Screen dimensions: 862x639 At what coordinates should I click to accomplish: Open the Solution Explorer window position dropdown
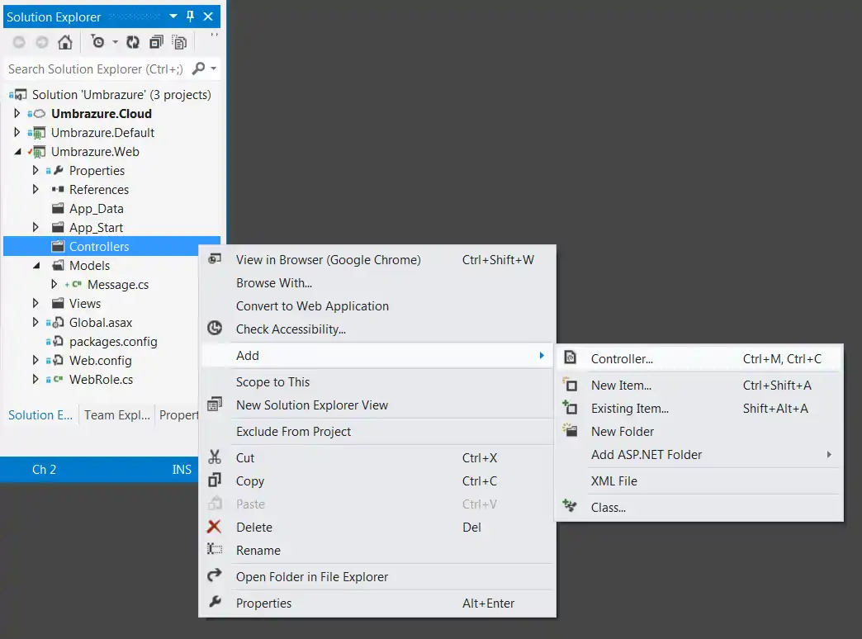pos(173,17)
